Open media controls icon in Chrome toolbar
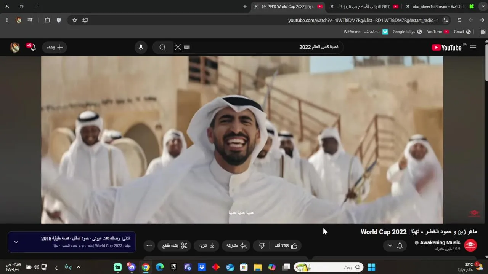Viewport: 488px width, 274px height. (x=30, y=20)
